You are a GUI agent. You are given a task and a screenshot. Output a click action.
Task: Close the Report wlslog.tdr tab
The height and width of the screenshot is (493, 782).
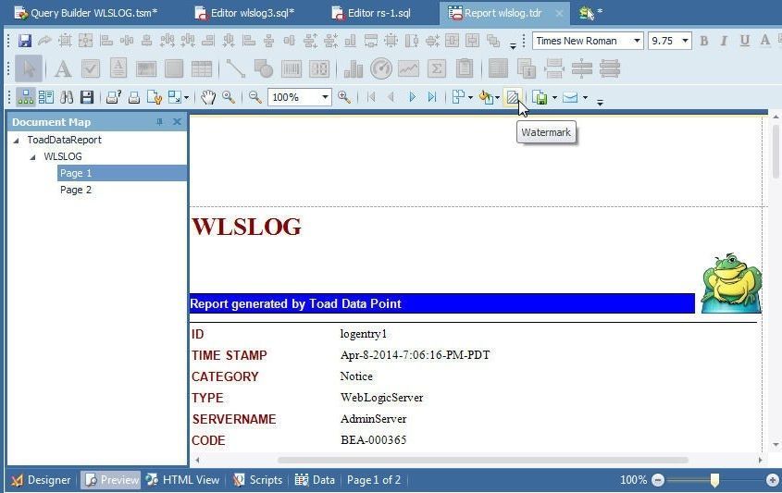click(x=560, y=13)
